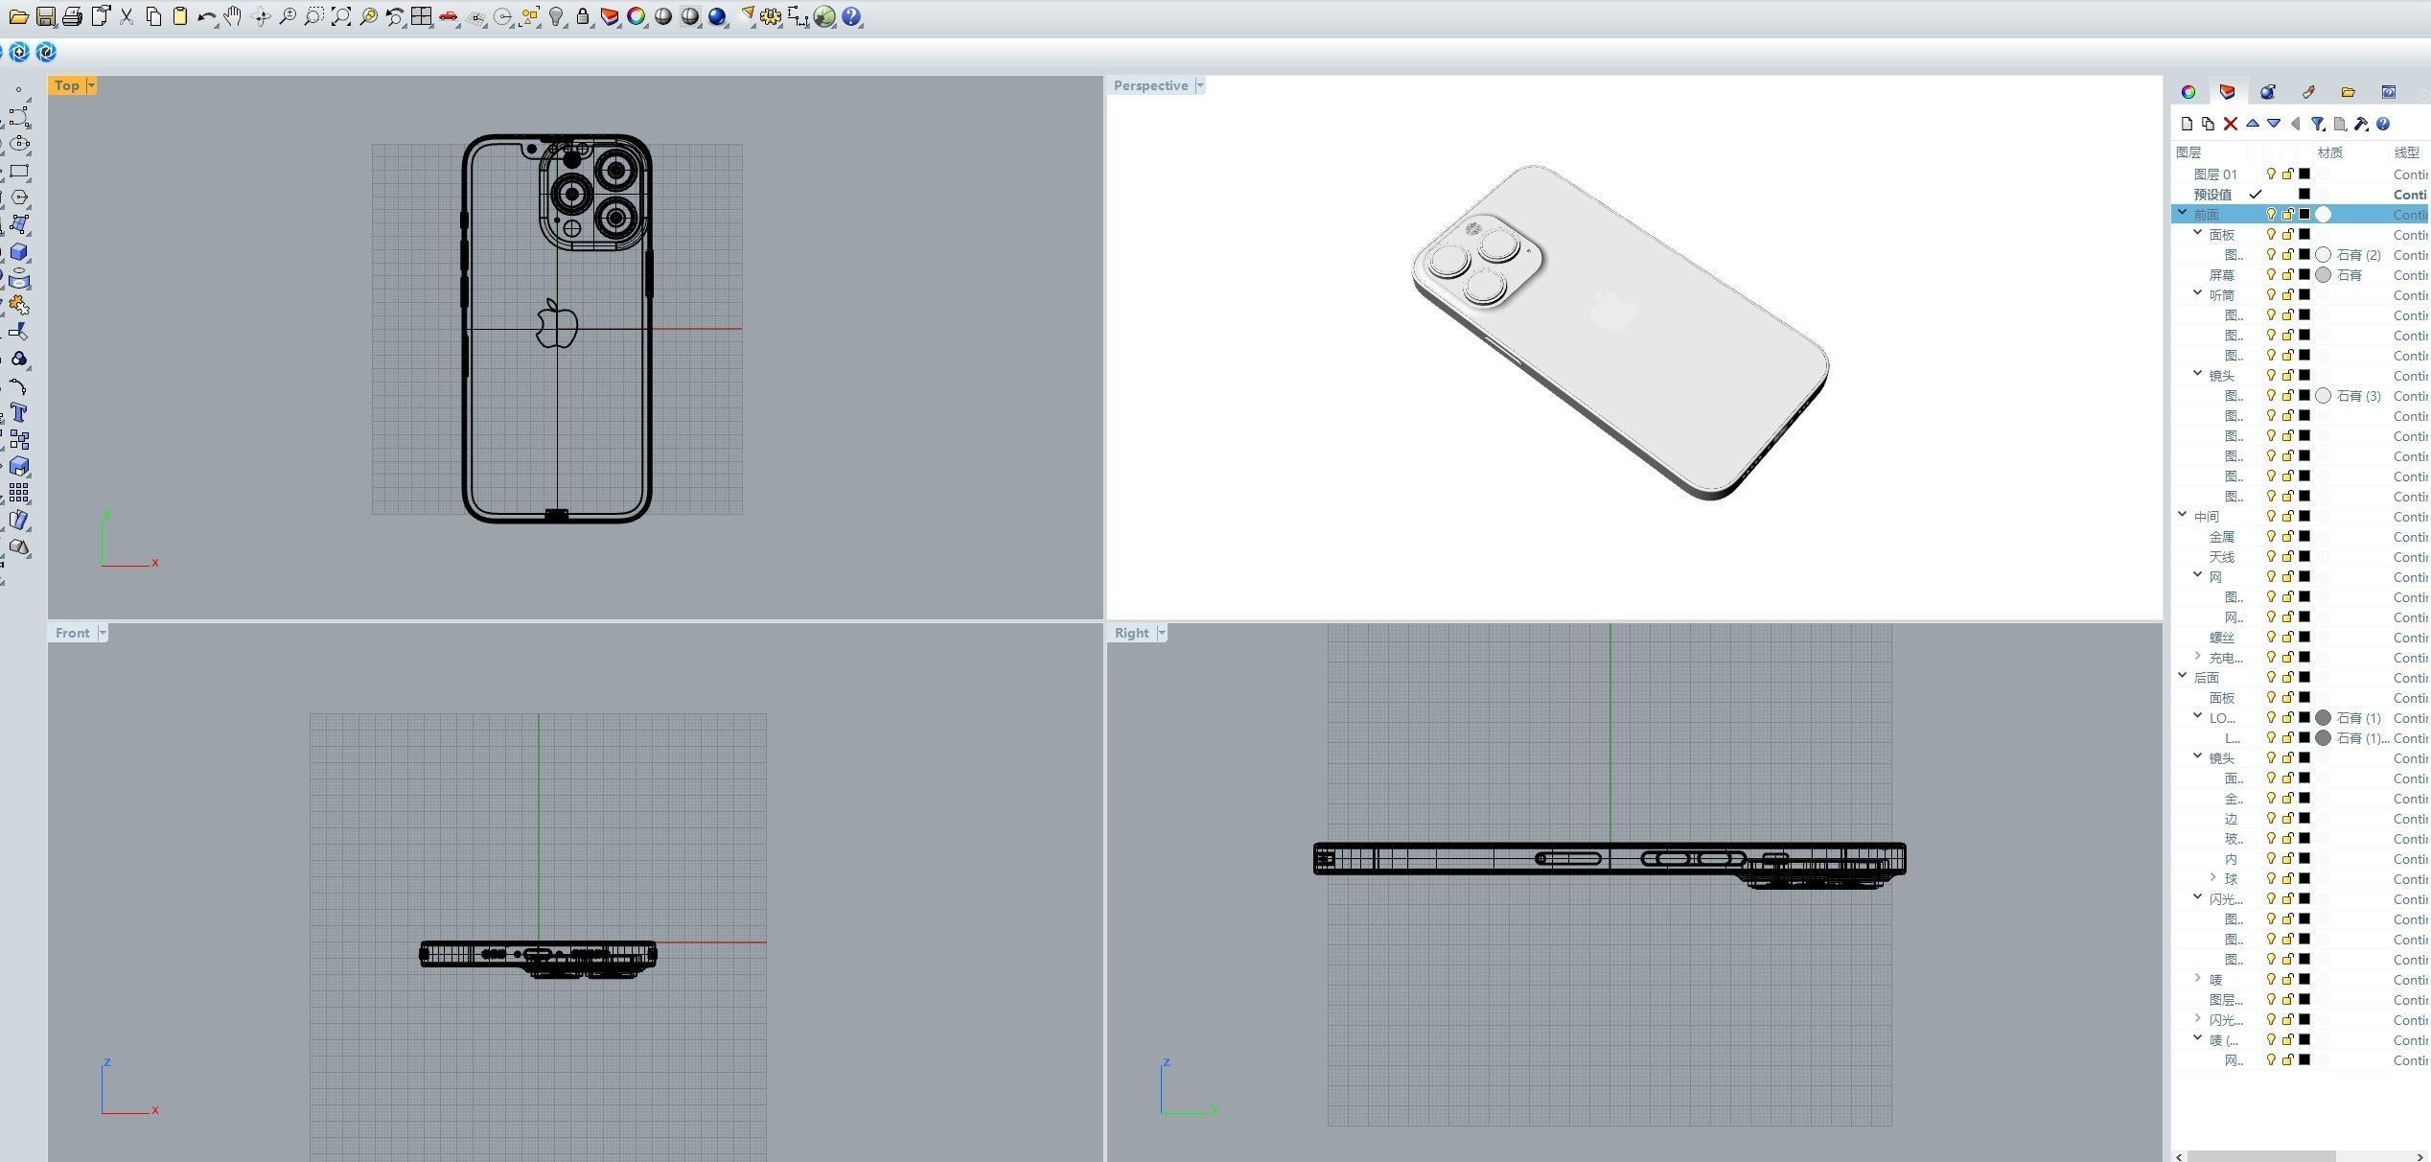The width and height of the screenshot is (2431, 1162).
Task: Collapse the 听筒 layer group
Action: coord(2198,293)
